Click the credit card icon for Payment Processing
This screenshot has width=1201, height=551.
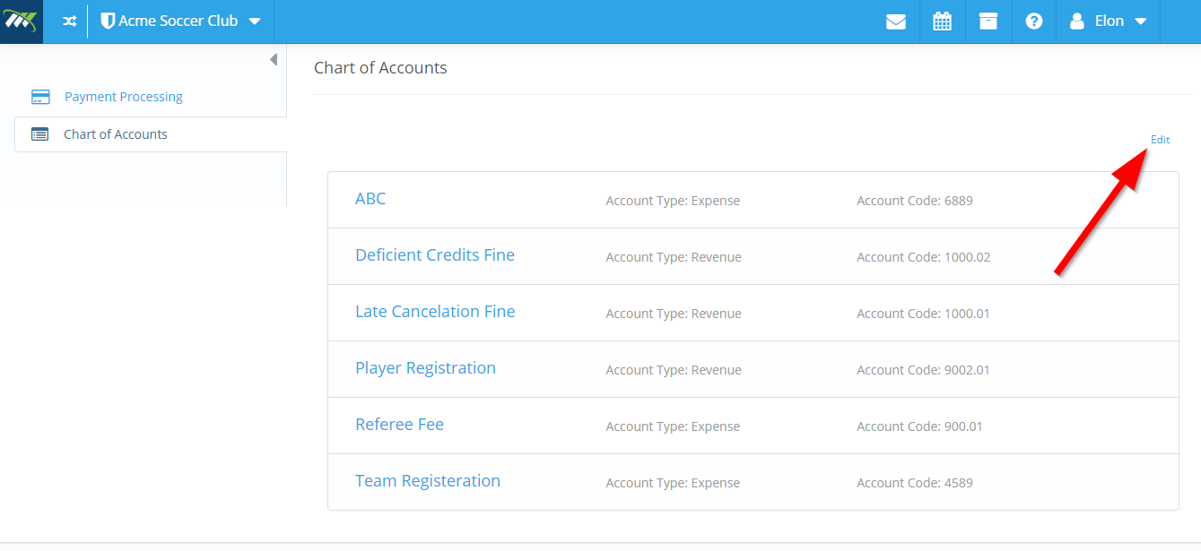[x=40, y=97]
